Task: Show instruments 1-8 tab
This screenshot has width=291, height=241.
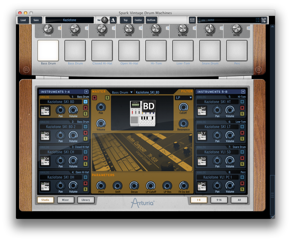Action: [x=199, y=200]
